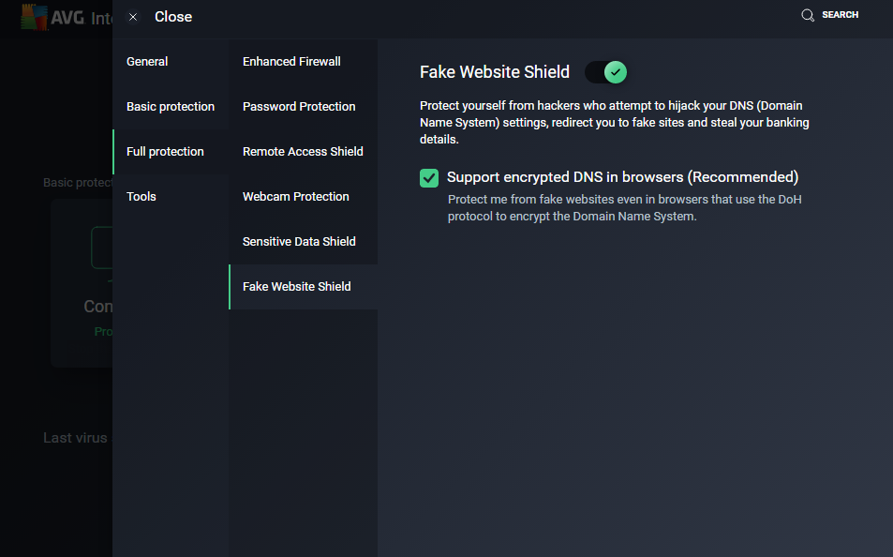Select the Full protection tab
The width and height of the screenshot is (893, 557).
(x=165, y=152)
